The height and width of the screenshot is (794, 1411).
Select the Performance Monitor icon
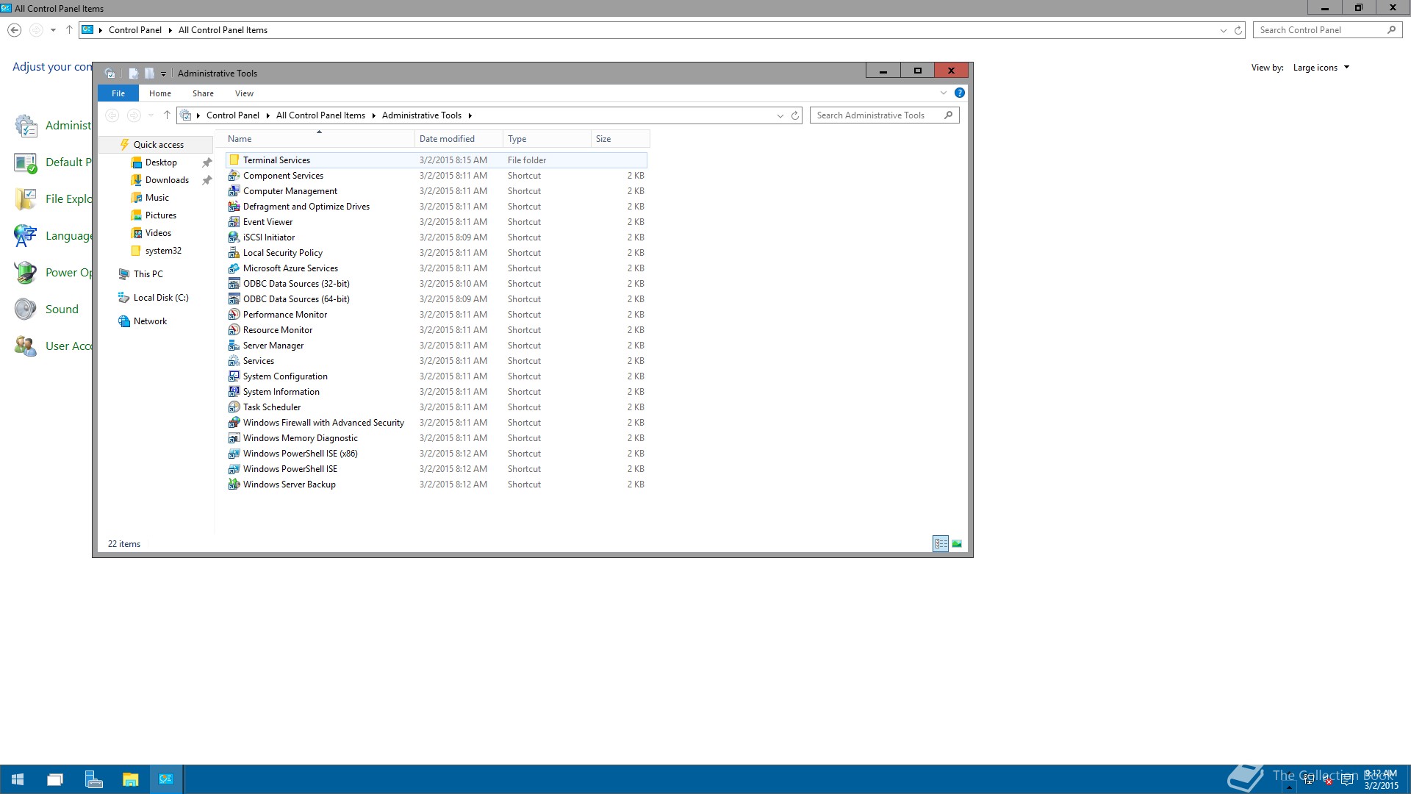(234, 315)
